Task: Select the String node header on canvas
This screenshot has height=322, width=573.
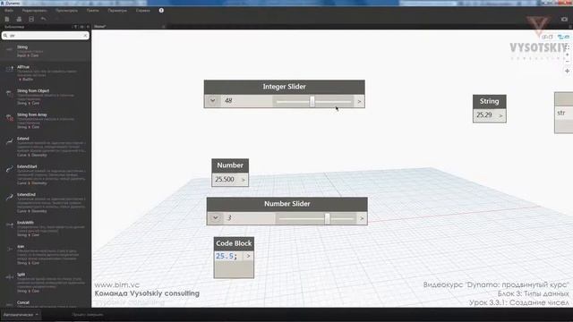Action: 490,101
